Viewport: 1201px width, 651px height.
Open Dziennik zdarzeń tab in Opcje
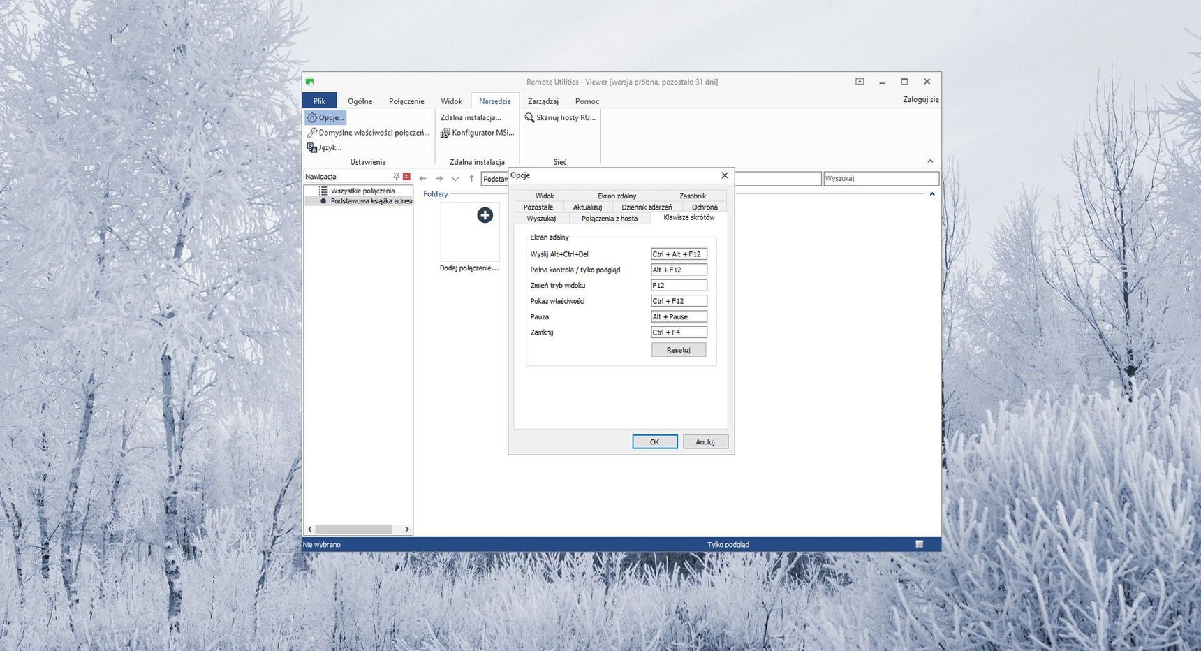click(647, 207)
